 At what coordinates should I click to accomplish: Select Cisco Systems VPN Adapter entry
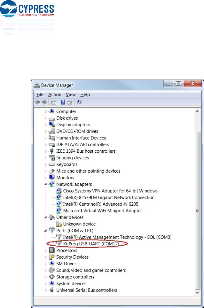click(x=110, y=191)
